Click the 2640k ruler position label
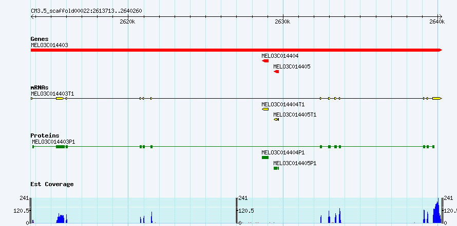457x226 pixels. [437, 22]
